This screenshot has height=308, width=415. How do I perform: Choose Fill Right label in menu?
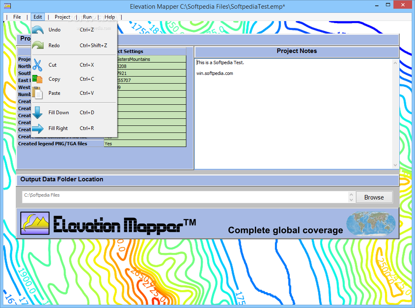coord(58,128)
